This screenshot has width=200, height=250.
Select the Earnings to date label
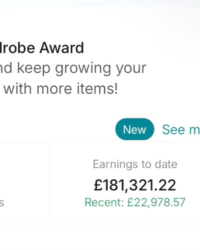coord(135,164)
